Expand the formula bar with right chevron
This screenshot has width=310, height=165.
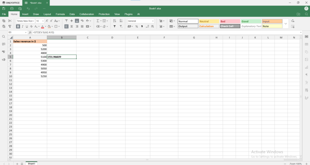pos(301,32)
